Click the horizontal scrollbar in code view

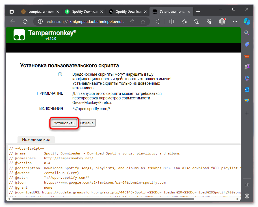point(103,199)
